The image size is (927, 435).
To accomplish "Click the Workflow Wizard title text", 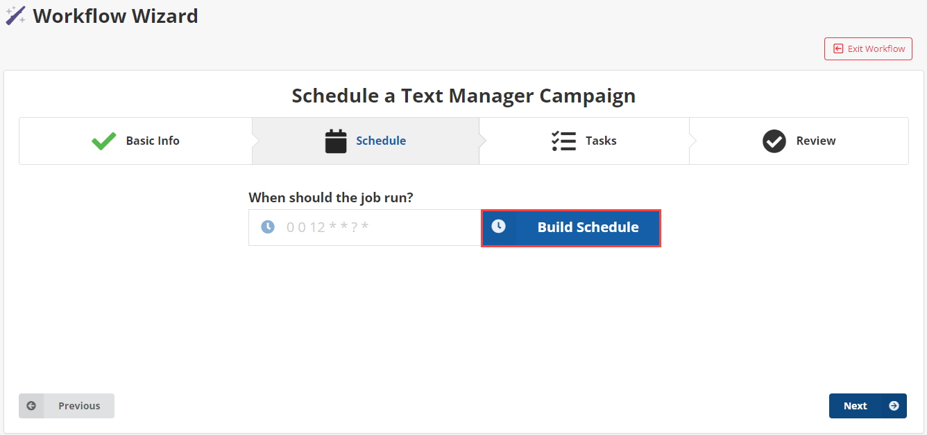I will (115, 15).
